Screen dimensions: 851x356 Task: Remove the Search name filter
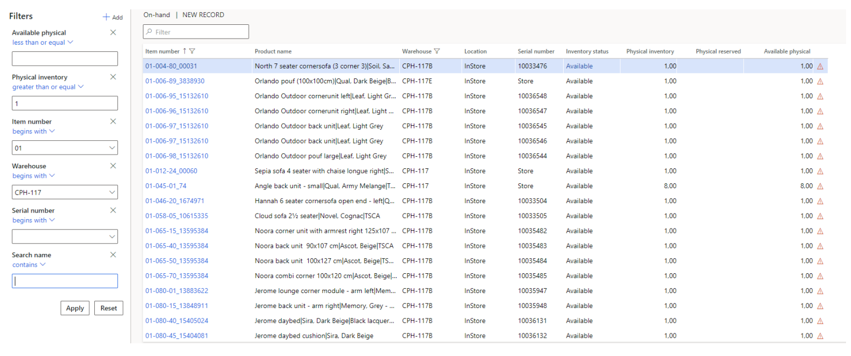point(113,254)
